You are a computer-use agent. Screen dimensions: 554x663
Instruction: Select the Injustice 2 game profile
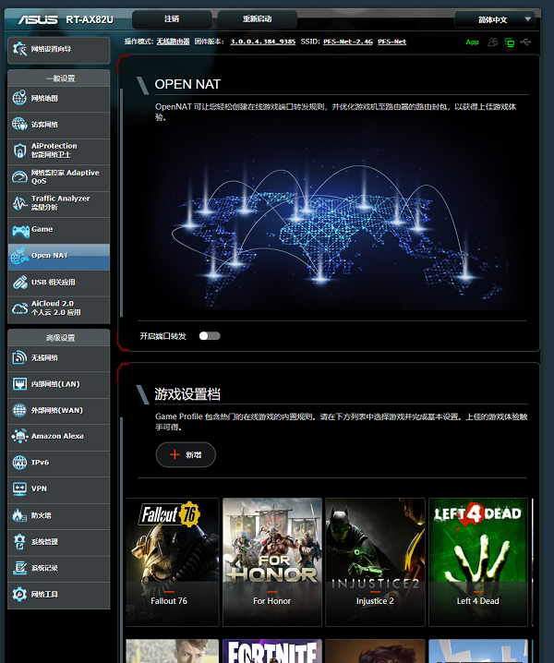pyautogui.click(x=375, y=562)
